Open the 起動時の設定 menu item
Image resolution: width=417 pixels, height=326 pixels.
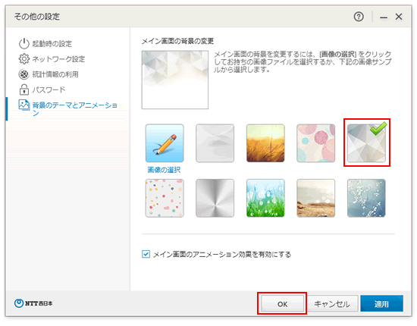(52, 44)
